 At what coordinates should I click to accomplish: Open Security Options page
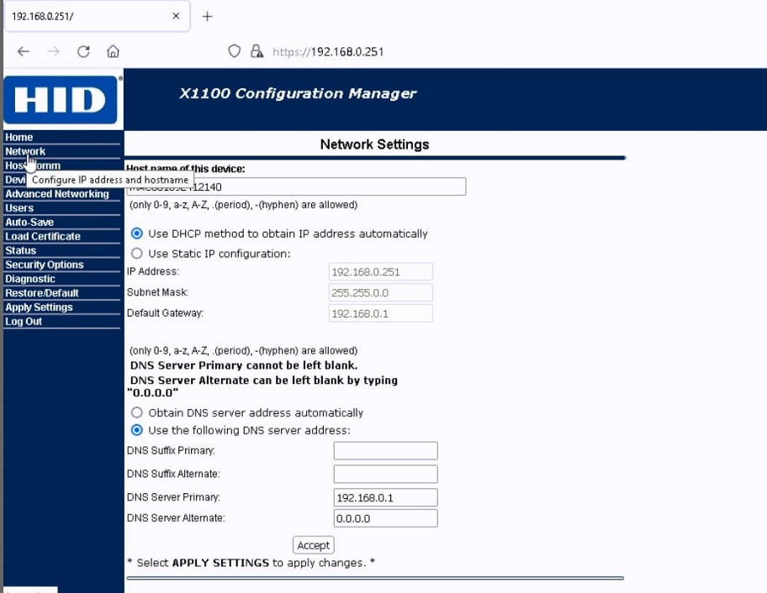click(45, 265)
